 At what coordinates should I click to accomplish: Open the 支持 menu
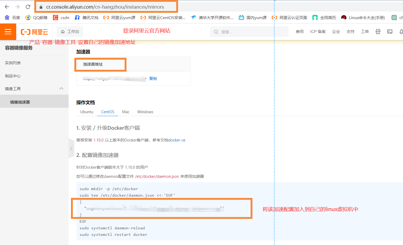point(350,32)
